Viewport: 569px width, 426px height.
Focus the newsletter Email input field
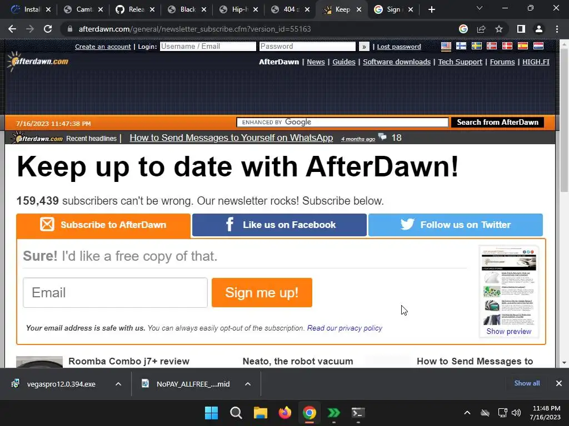[115, 293]
